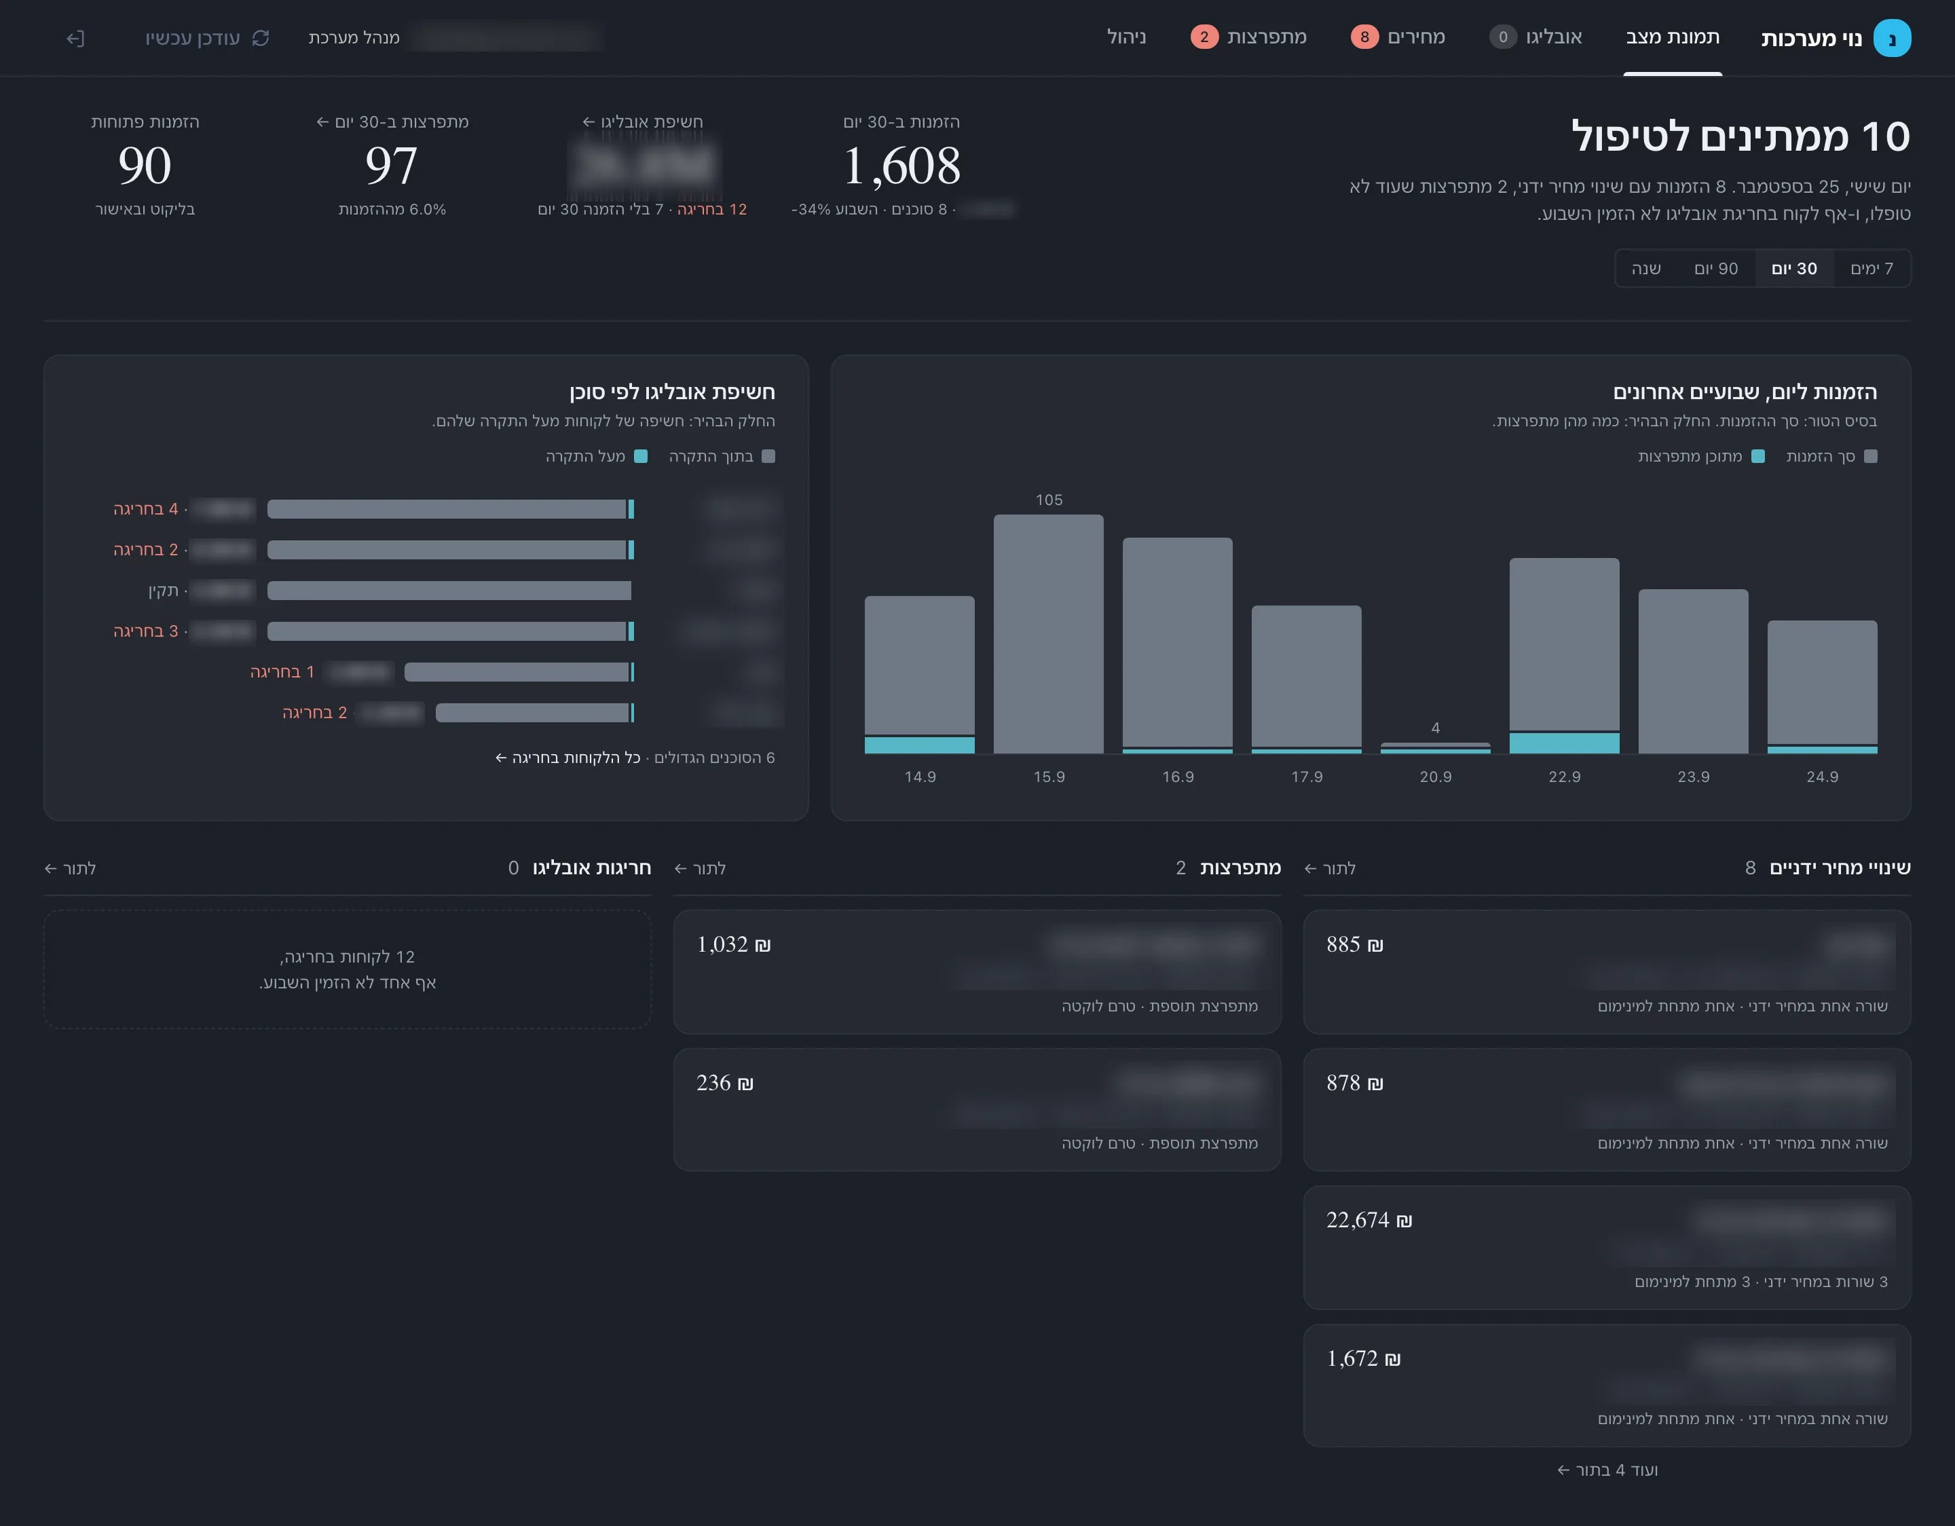
Task: Open the ₪ 1,032 outlier order card
Action: [x=977, y=972]
